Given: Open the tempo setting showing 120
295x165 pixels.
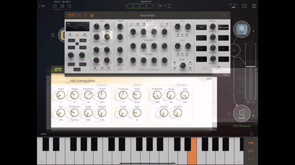Looking at the screenshot, I should tap(42, 6).
